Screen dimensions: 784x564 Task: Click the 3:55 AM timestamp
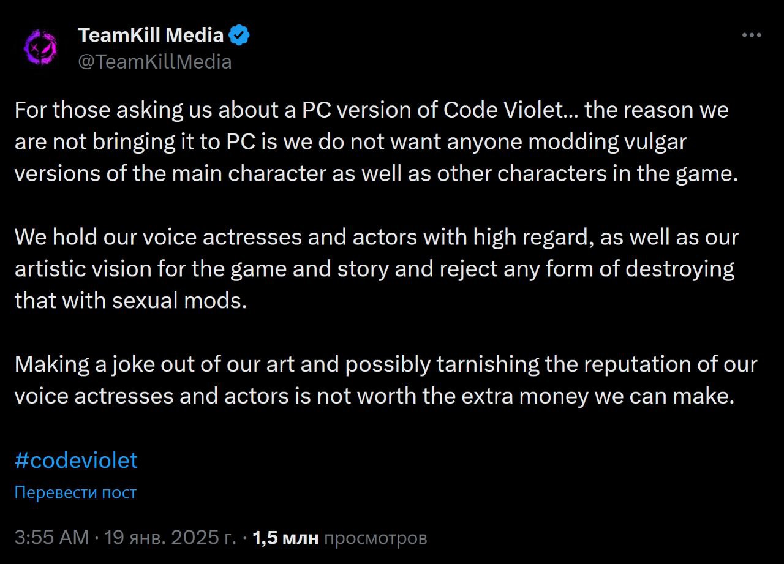click(52, 538)
